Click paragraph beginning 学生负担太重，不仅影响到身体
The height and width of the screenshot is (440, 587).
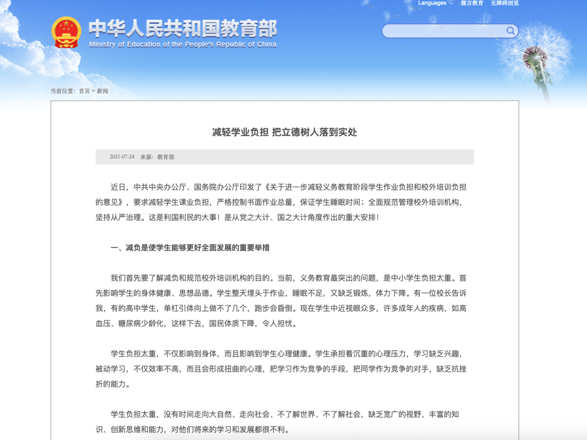pyautogui.click(x=281, y=369)
